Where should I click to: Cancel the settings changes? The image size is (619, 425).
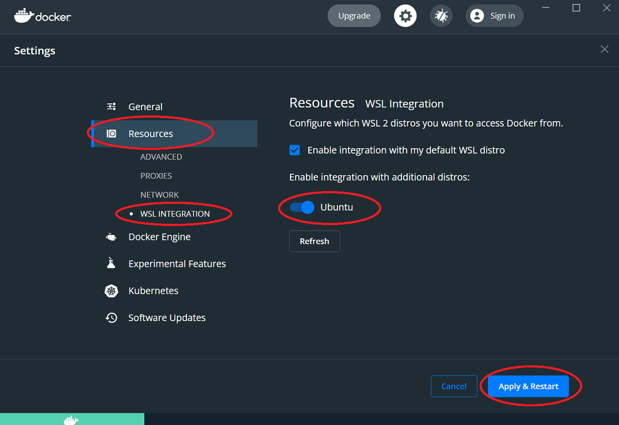click(x=454, y=386)
